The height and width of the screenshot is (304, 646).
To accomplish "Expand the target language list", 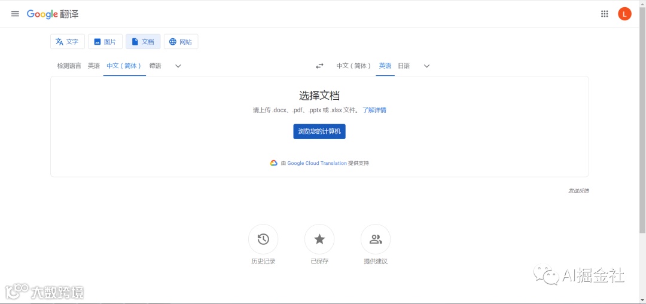I will [x=427, y=66].
